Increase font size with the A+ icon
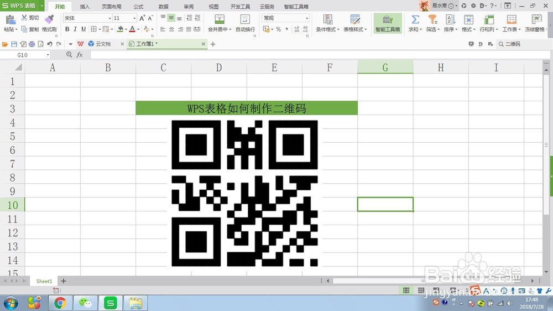The width and height of the screenshot is (553, 311). tap(142, 18)
